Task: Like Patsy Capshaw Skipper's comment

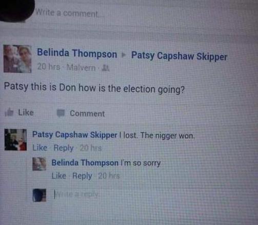Action: point(40,147)
